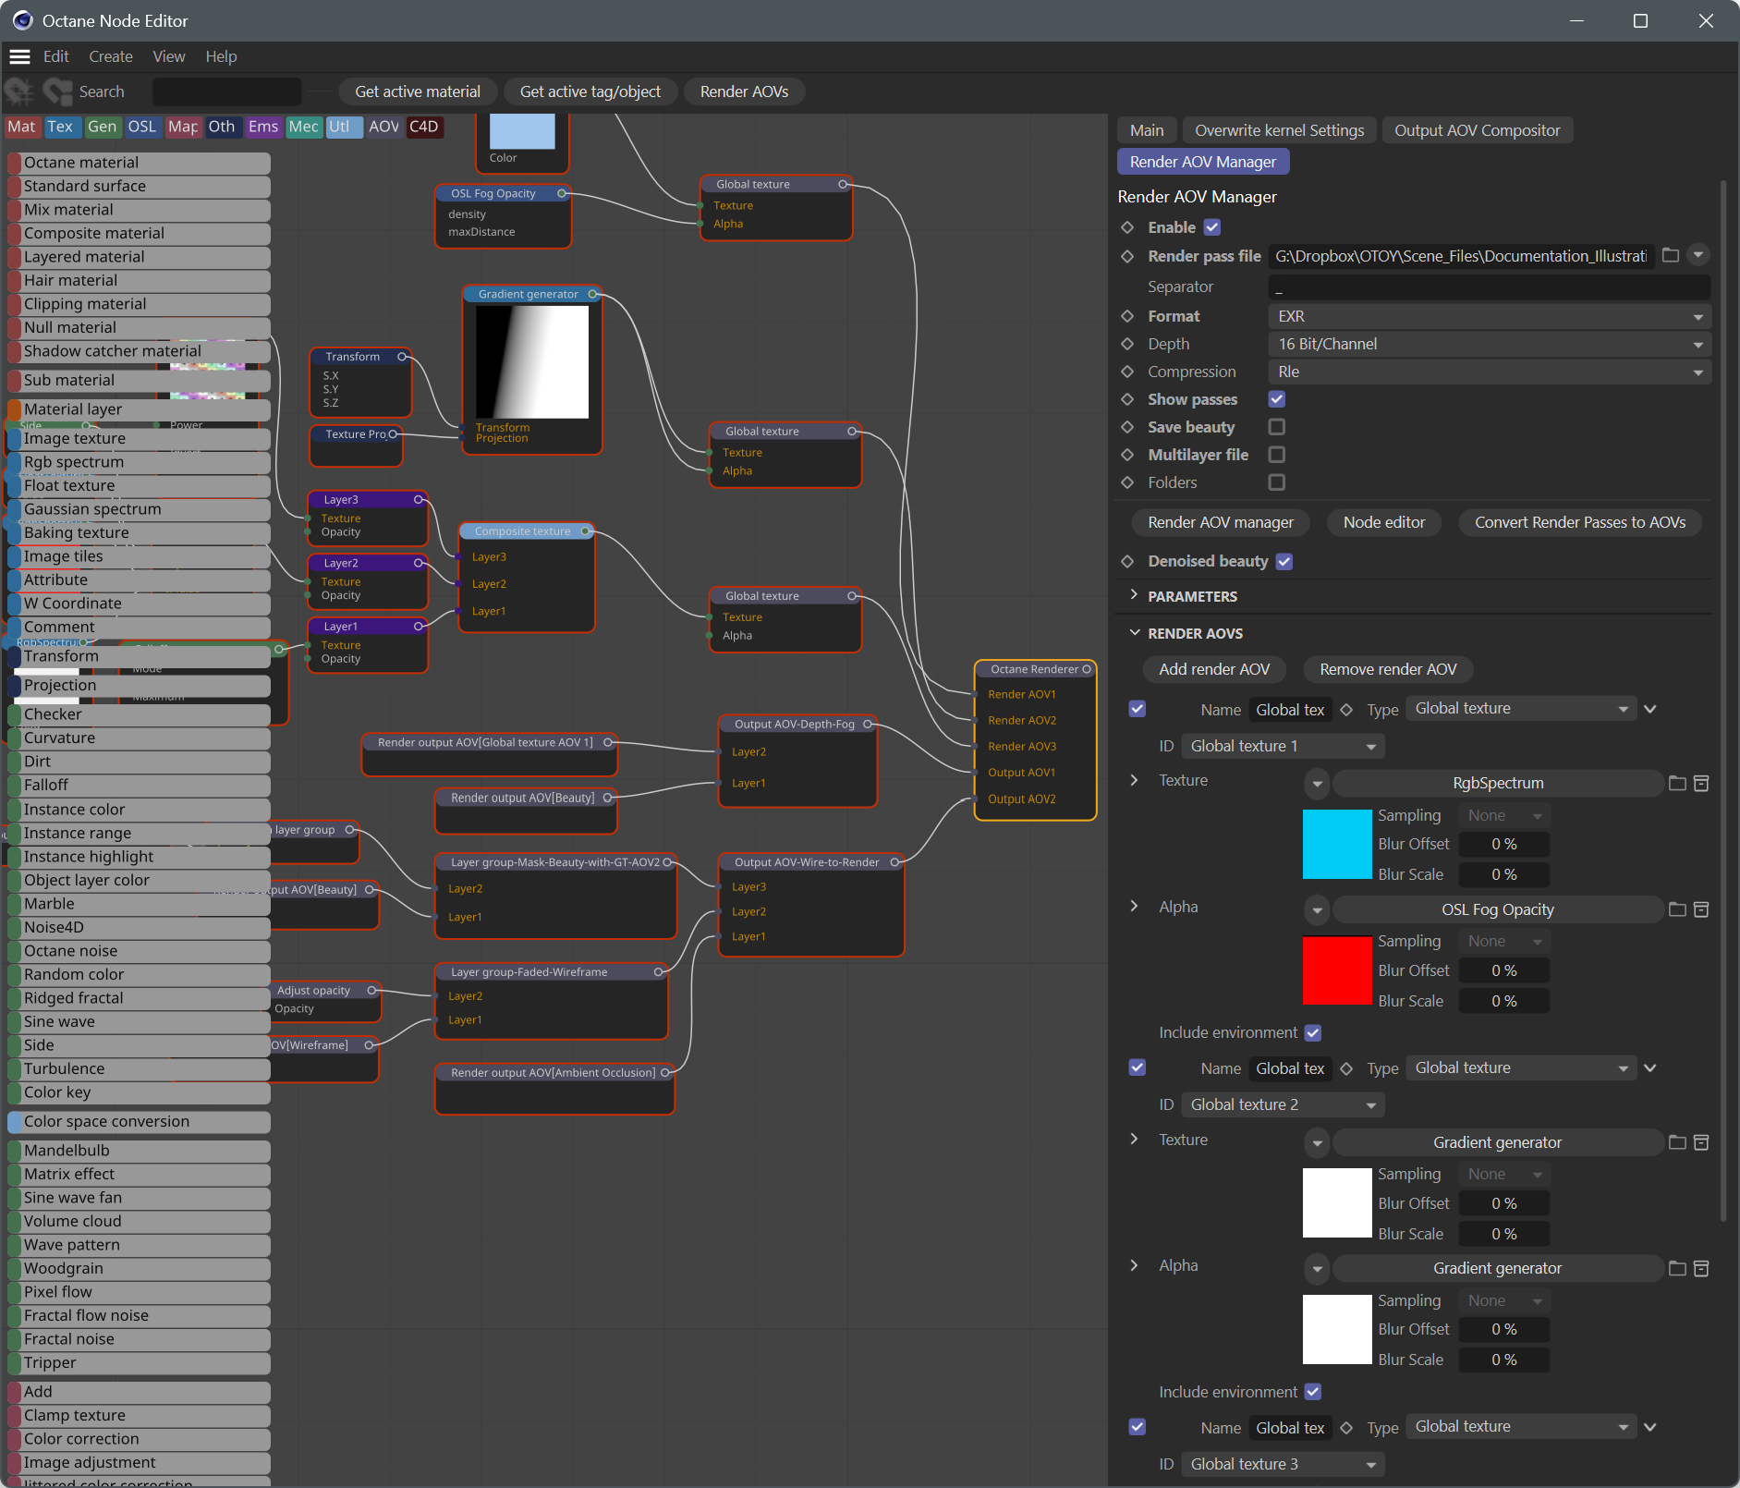
Task: Click the output port on Gradient generator node
Action: click(x=592, y=295)
